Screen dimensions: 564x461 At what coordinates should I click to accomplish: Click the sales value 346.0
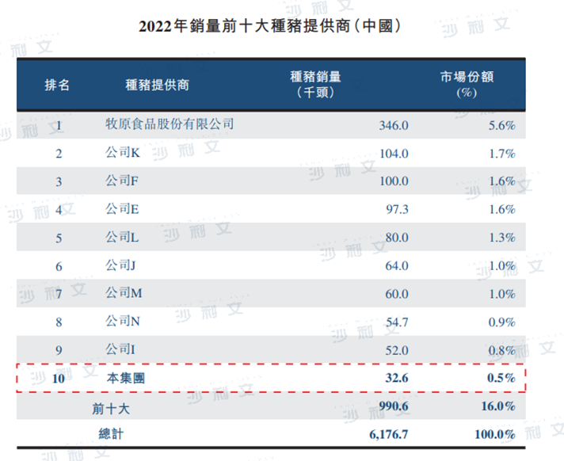click(394, 125)
